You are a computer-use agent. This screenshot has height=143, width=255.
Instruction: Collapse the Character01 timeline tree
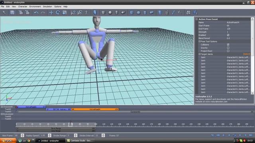click(x=2, y=107)
